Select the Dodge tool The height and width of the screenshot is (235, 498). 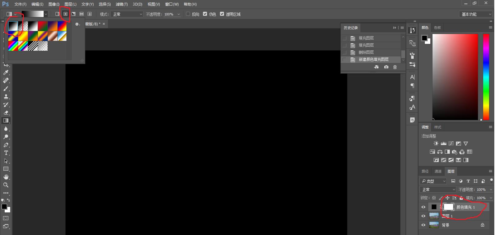(x=6, y=137)
